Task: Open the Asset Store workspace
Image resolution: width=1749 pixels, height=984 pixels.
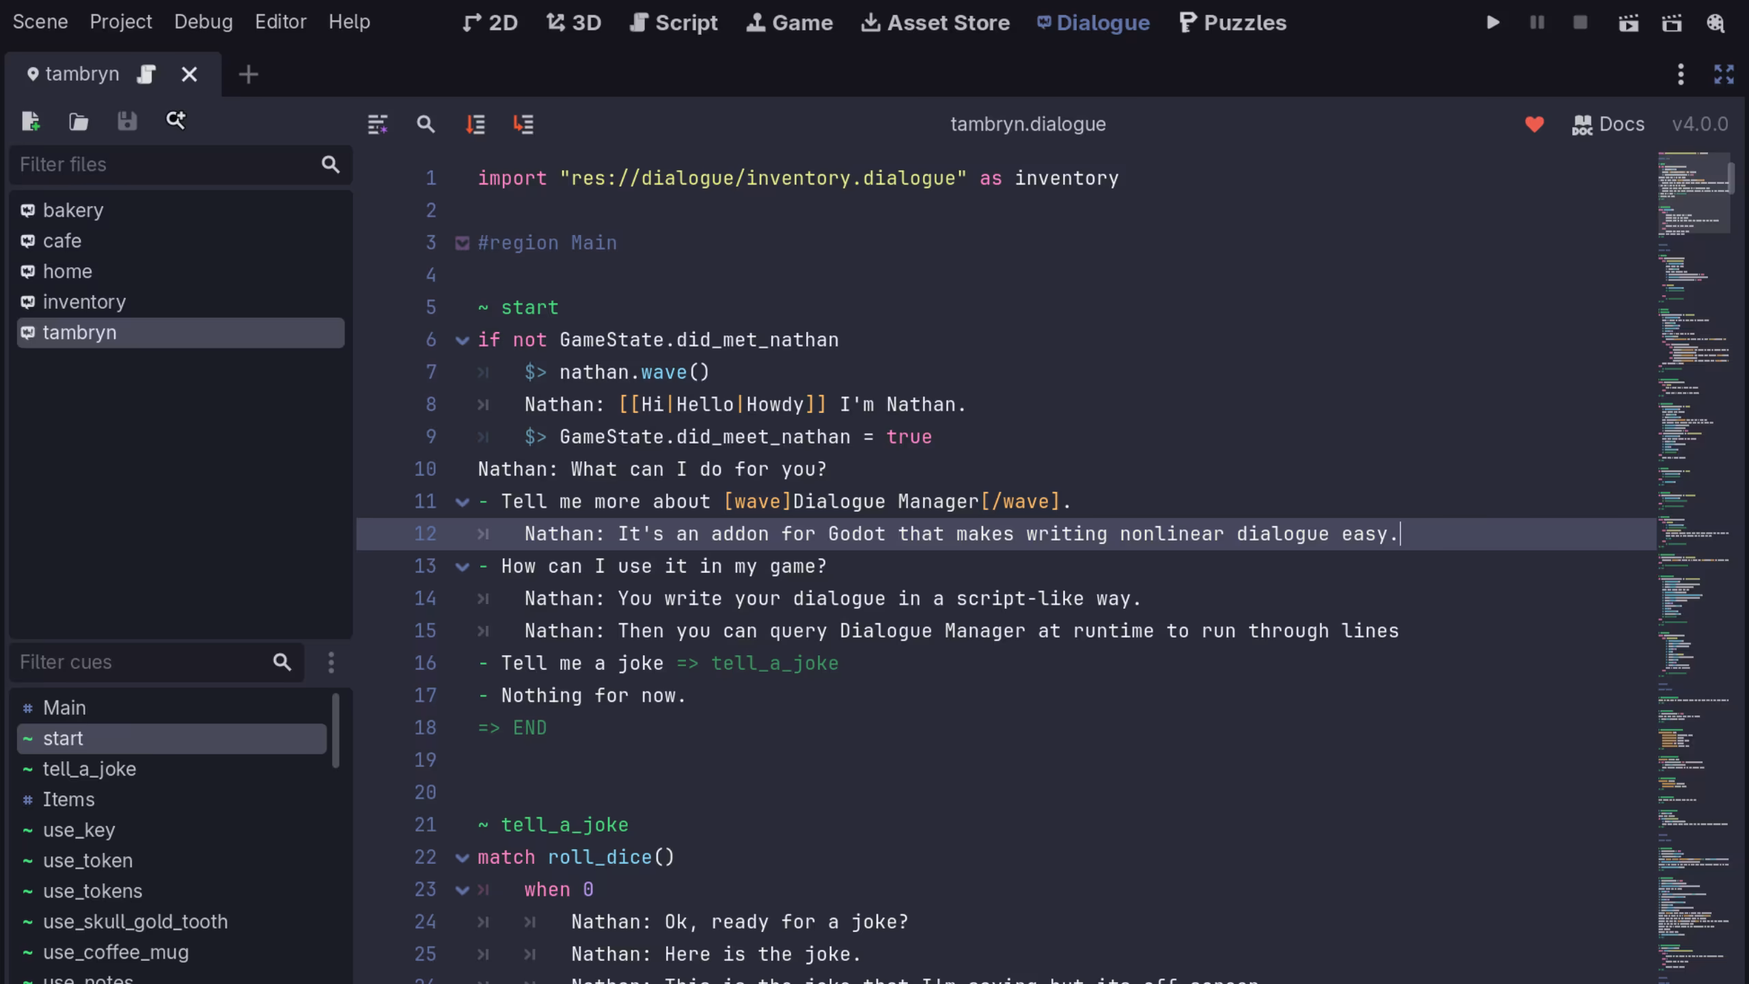Action: tap(935, 23)
